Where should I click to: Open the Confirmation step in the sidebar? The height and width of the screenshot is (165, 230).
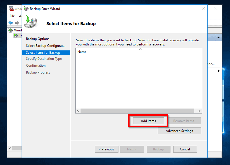(x=36, y=66)
